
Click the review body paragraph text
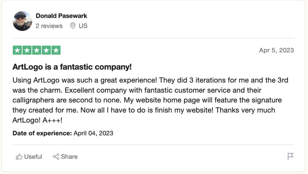coord(150,100)
